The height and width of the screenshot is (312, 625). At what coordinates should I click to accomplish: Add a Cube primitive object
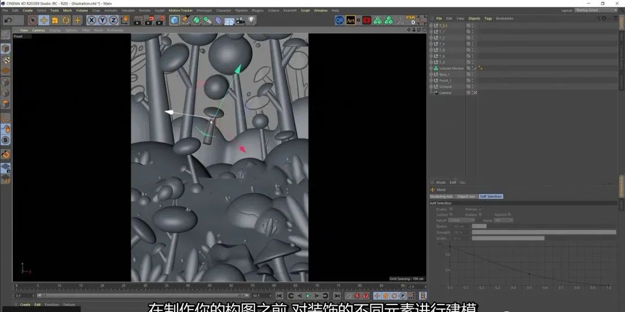(x=175, y=20)
